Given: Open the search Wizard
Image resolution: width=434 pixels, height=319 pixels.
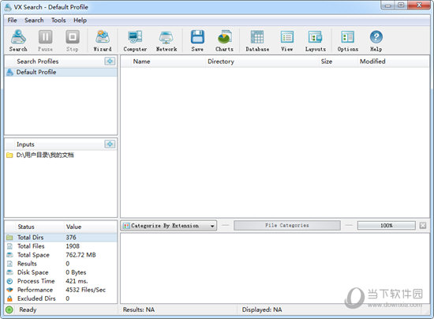Looking at the screenshot, I should 103,41.
